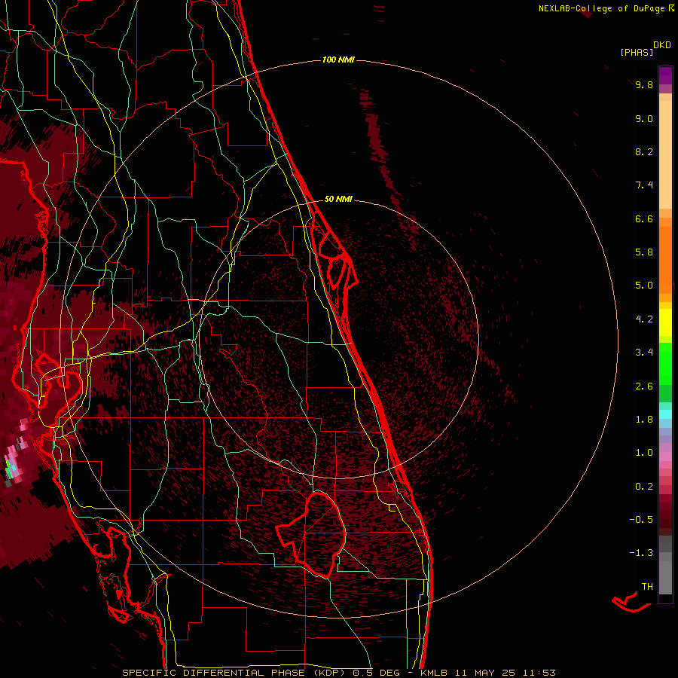The height and width of the screenshot is (678, 678).
Task: Click the 50 NMI range ring label
Action: coord(338,199)
